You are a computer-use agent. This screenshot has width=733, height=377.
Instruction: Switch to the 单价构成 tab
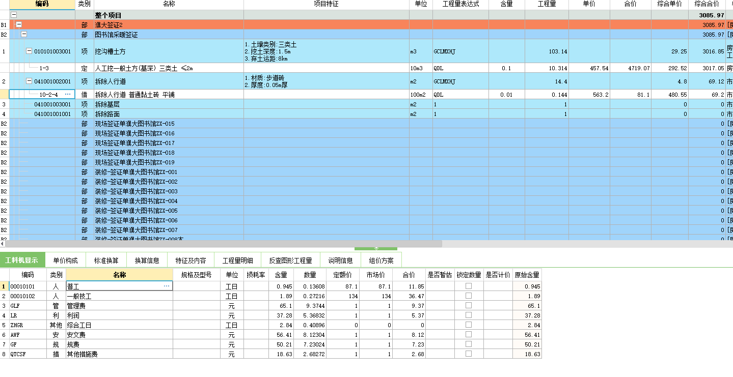(x=65, y=260)
